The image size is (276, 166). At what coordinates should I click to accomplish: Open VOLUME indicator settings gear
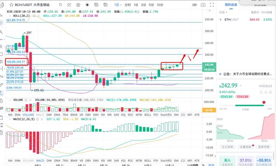26,100
